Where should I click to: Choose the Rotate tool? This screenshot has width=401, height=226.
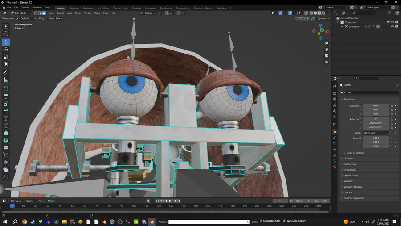pos(6,50)
